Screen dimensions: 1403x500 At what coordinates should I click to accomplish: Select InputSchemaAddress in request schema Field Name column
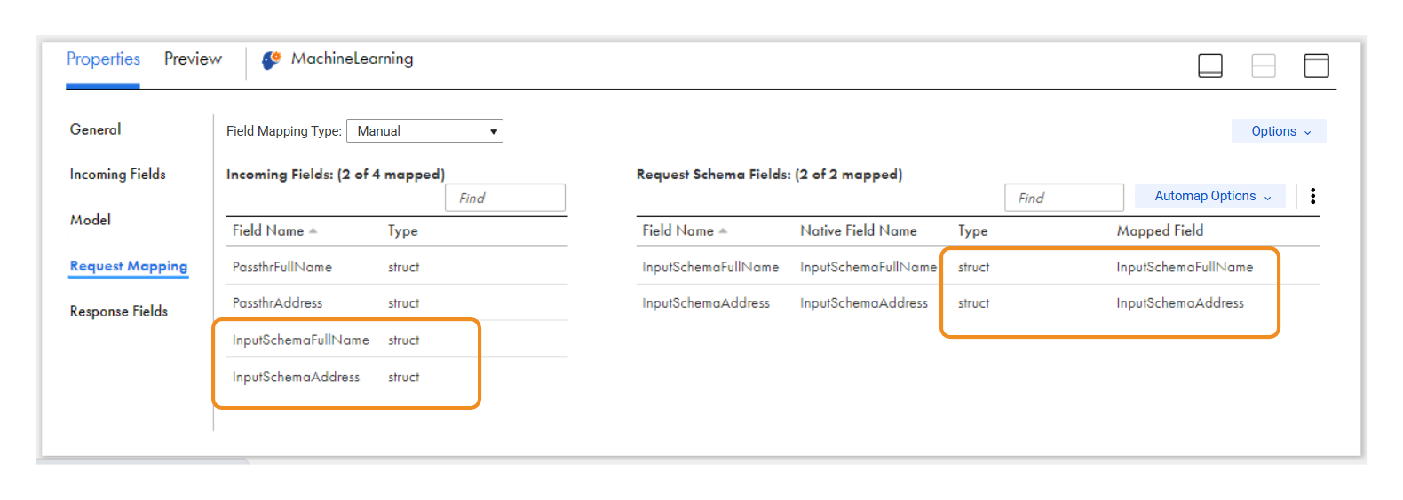(x=706, y=303)
